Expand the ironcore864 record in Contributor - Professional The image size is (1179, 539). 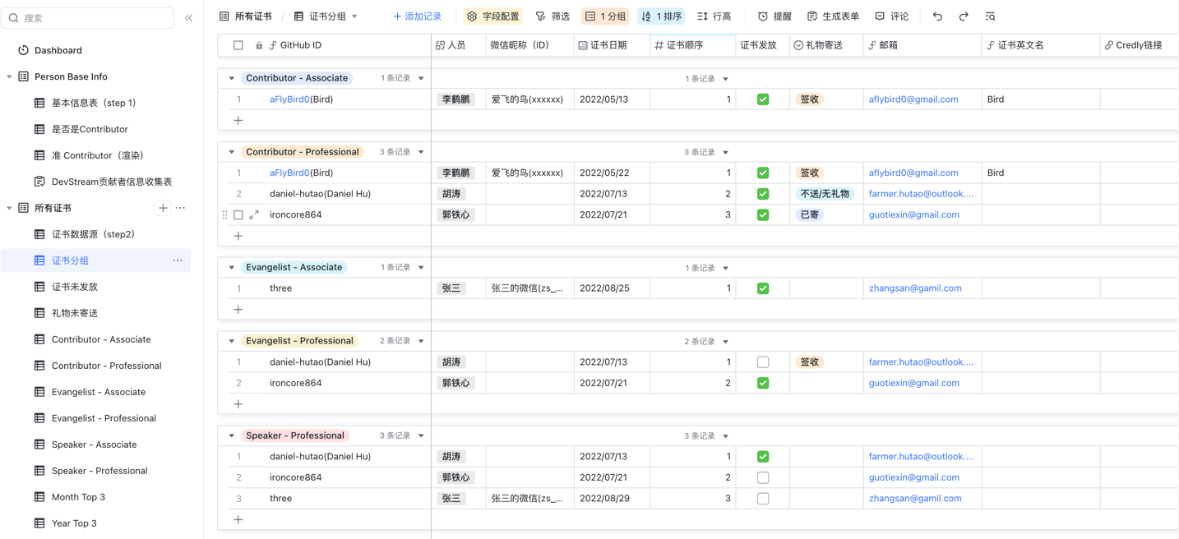[254, 215]
